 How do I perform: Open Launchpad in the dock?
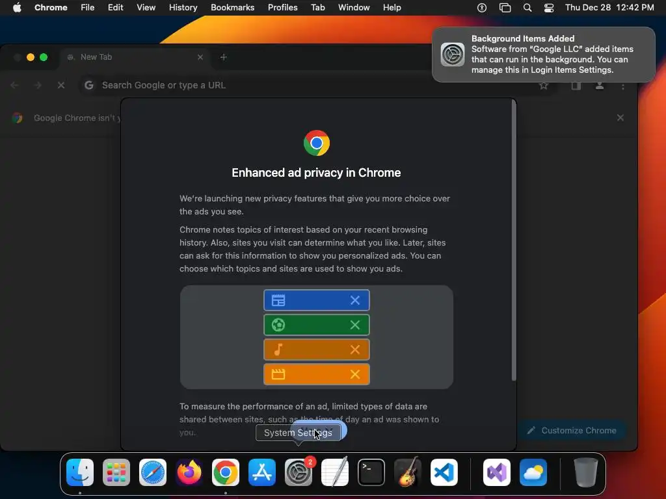pos(116,472)
